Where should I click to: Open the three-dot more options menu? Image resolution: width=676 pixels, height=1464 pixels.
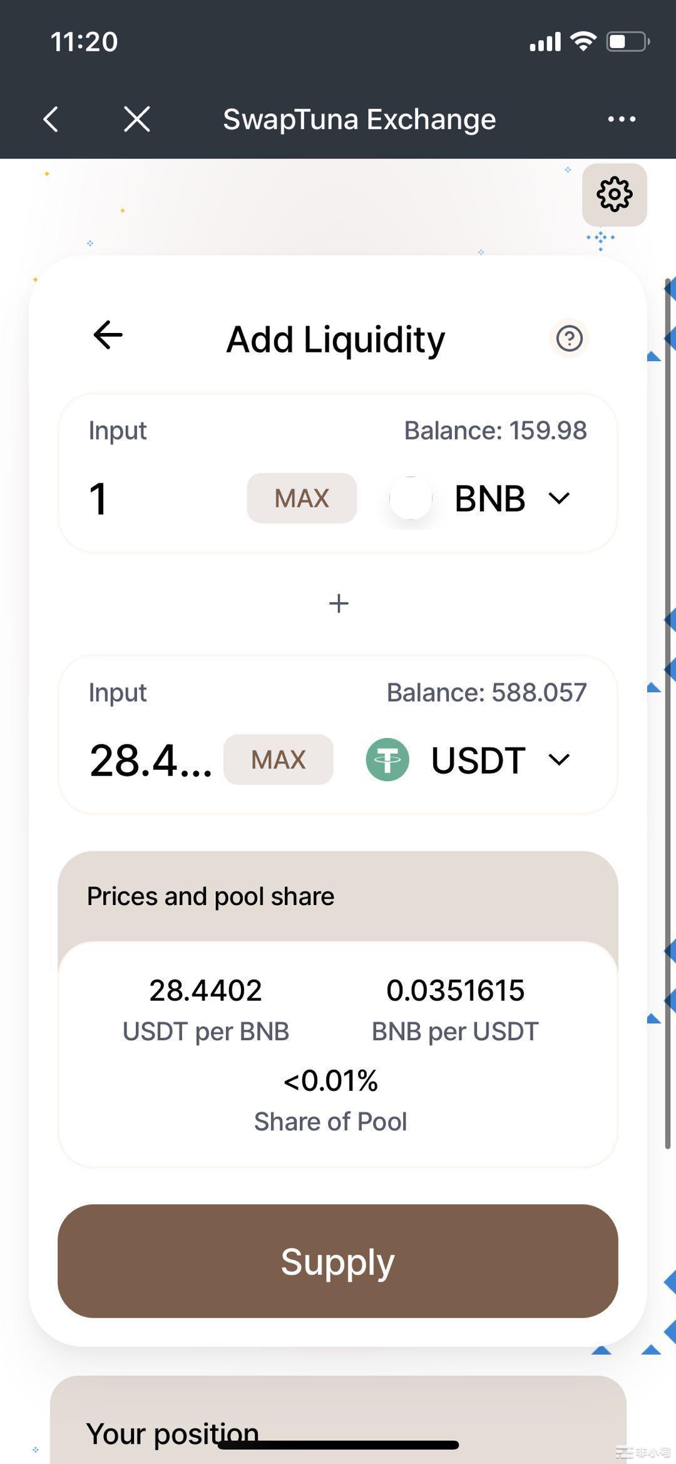[622, 119]
